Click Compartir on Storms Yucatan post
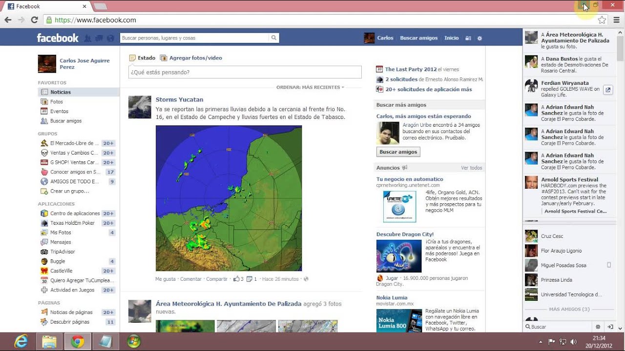Viewport: 625px width, 351px height. pyautogui.click(x=217, y=279)
